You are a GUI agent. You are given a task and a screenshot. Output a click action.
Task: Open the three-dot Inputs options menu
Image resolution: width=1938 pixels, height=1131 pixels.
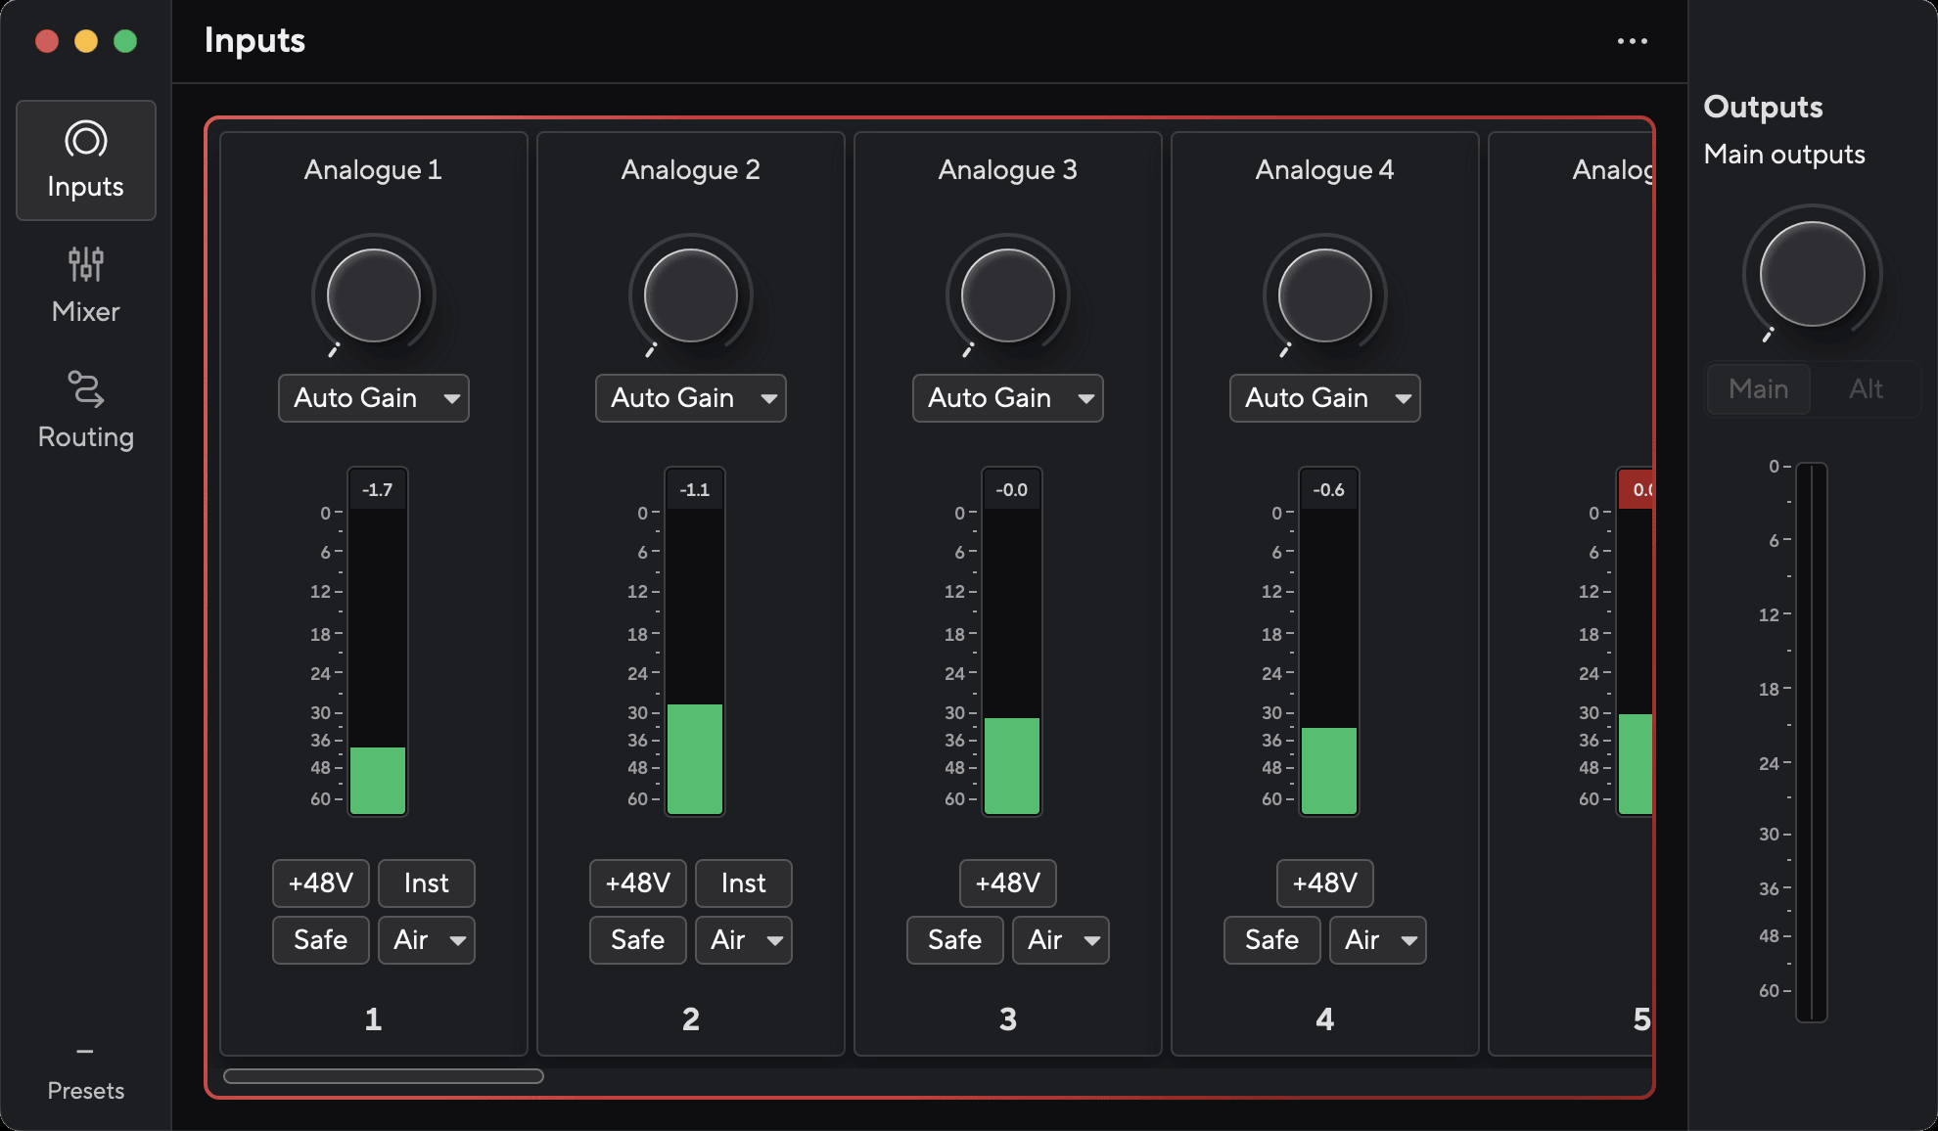coord(1632,41)
